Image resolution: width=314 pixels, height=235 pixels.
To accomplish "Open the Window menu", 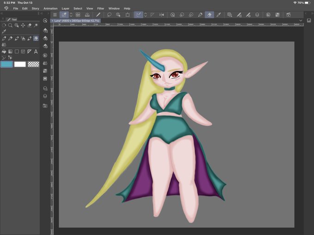I will [x=114, y=8].
